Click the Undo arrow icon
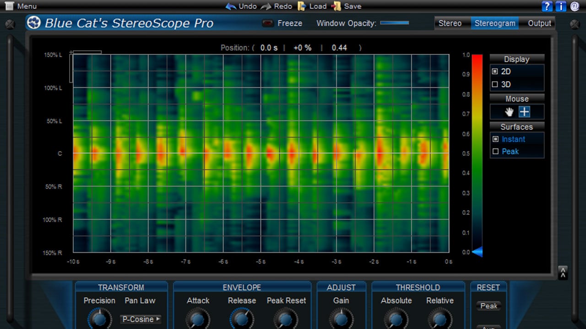586x329 pixels. (231, 6)
